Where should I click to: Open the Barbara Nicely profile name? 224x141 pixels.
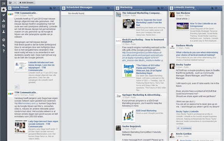tap(184, 45)
